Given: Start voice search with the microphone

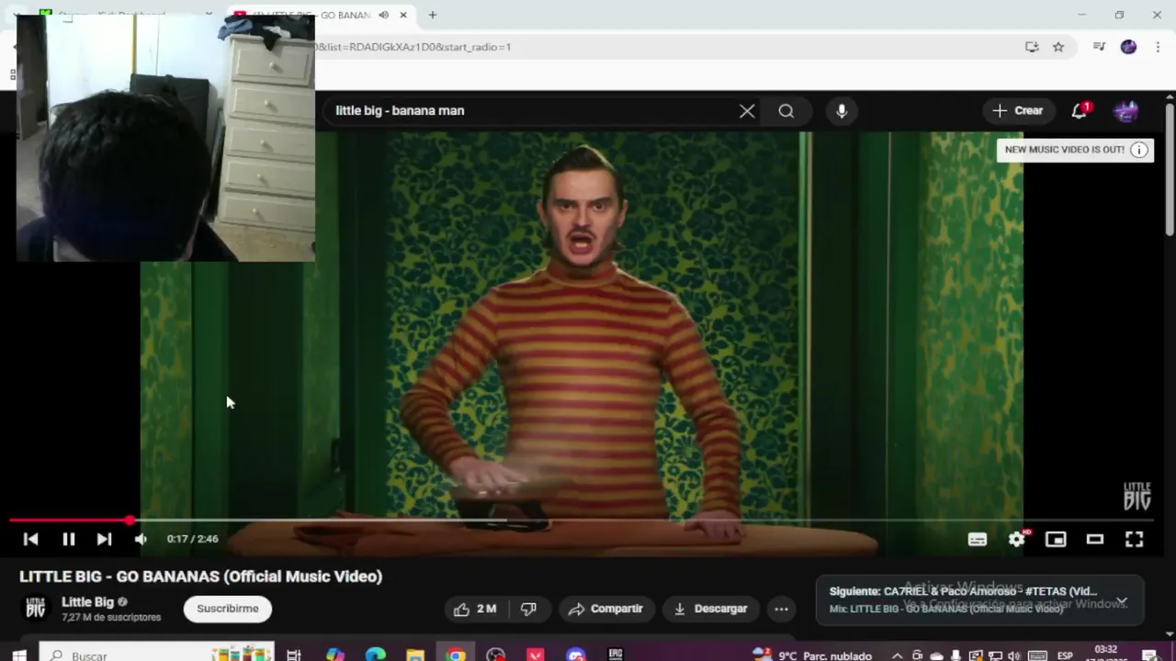Looking at the screenshot, I should [x=842, y=111].
